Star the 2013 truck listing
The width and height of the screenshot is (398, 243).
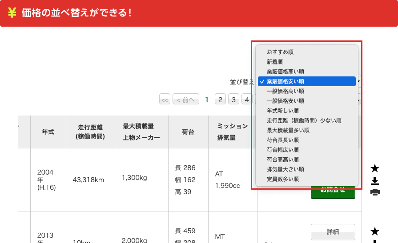pos(375,231)
